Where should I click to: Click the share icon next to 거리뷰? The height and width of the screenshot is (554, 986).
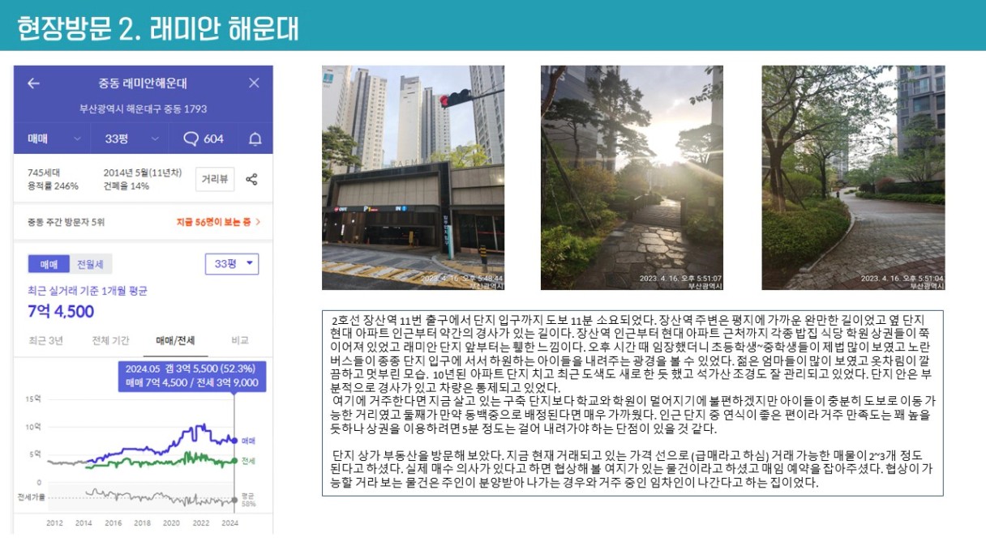tap(251, 179)
